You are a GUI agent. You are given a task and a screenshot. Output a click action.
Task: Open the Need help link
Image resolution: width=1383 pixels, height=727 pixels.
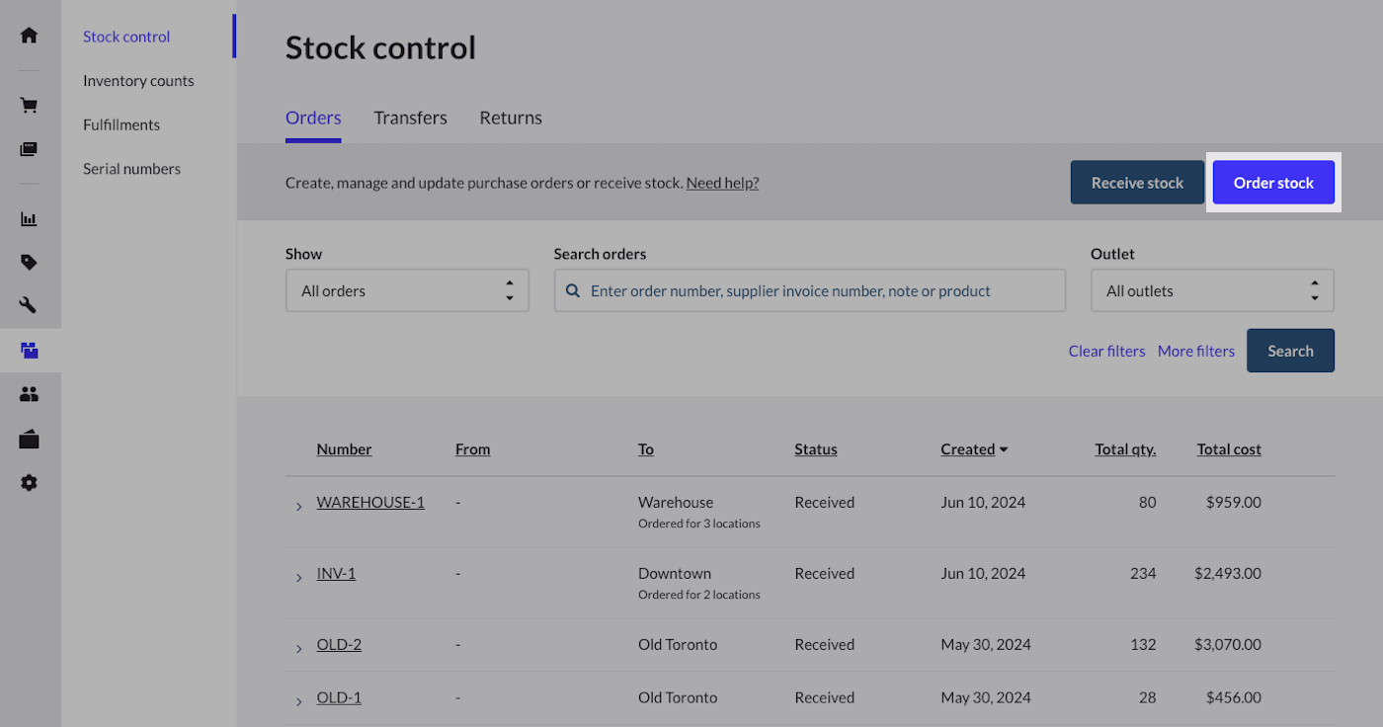coord(722,182)
